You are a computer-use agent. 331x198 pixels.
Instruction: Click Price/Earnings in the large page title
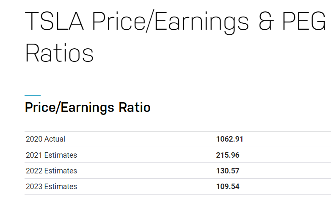pyautogui.click(x=171, y=22)
